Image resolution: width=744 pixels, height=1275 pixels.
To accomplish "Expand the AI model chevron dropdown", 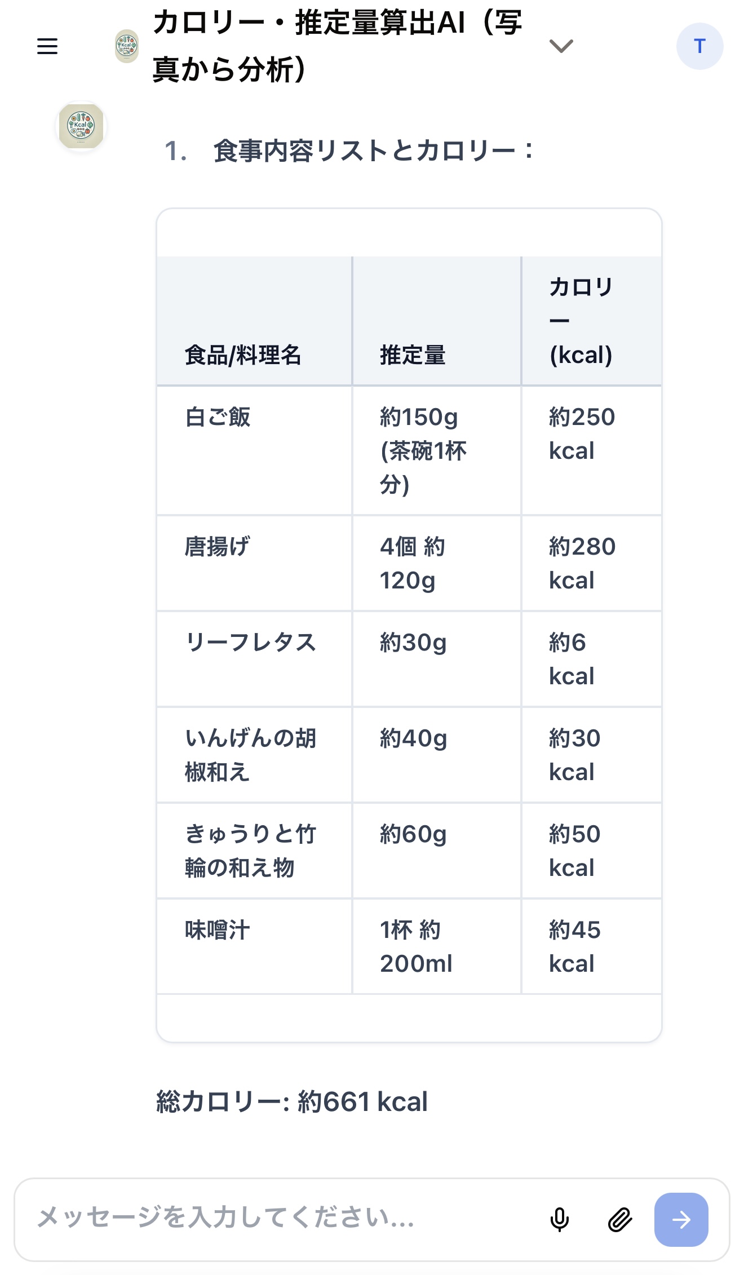I will click(x=561, y=46).
